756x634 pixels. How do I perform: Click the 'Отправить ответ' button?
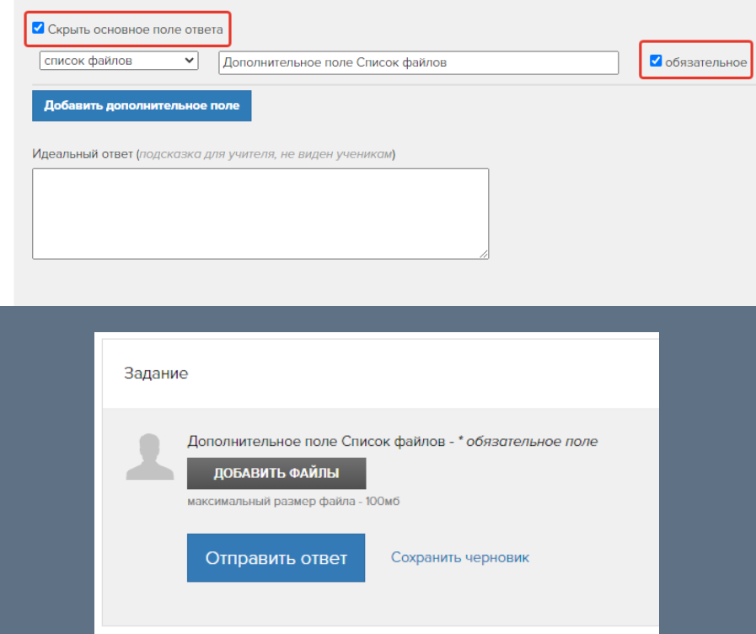[x=276, y=558]
